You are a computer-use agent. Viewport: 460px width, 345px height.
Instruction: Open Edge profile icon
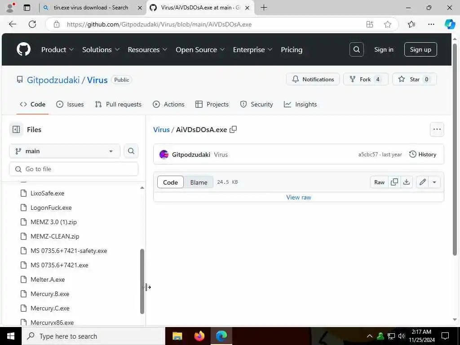pyautogui.click(x=10, y=8)
